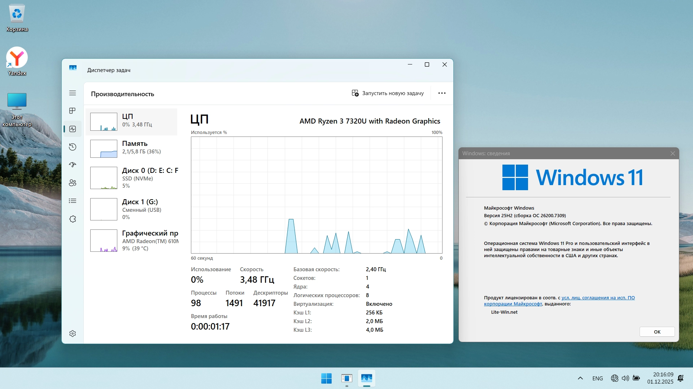This screenshot has height=389, width=693.
Task: Open Task Manager settings gear
Action: [73, 334]
